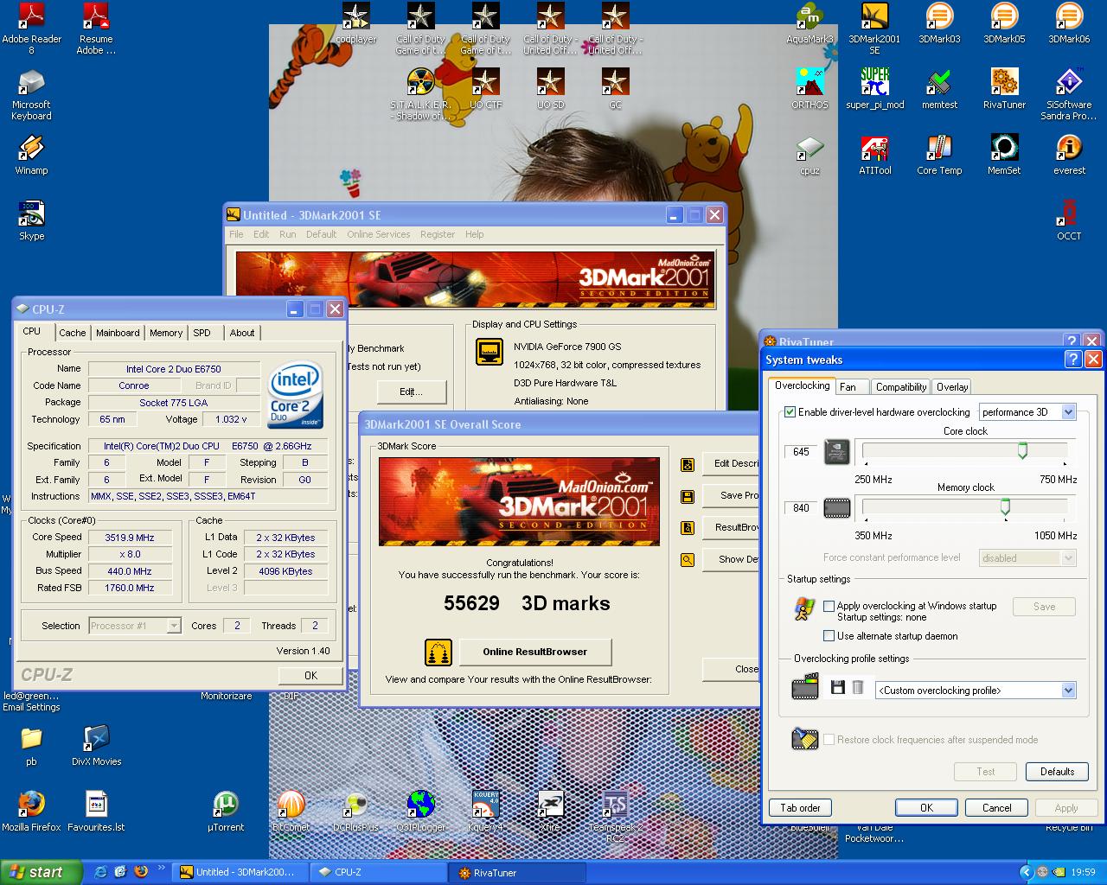Launch 3DMark05 from the desktop
The width and height of the screenshot is (1107, 885).
1004,23
